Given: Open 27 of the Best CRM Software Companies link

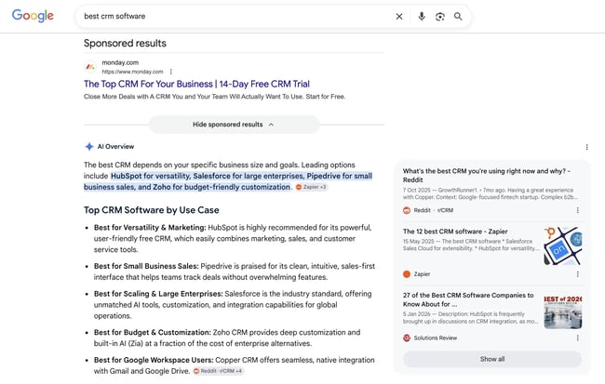Looking at the screenshot, I should [x=468, y=299].
